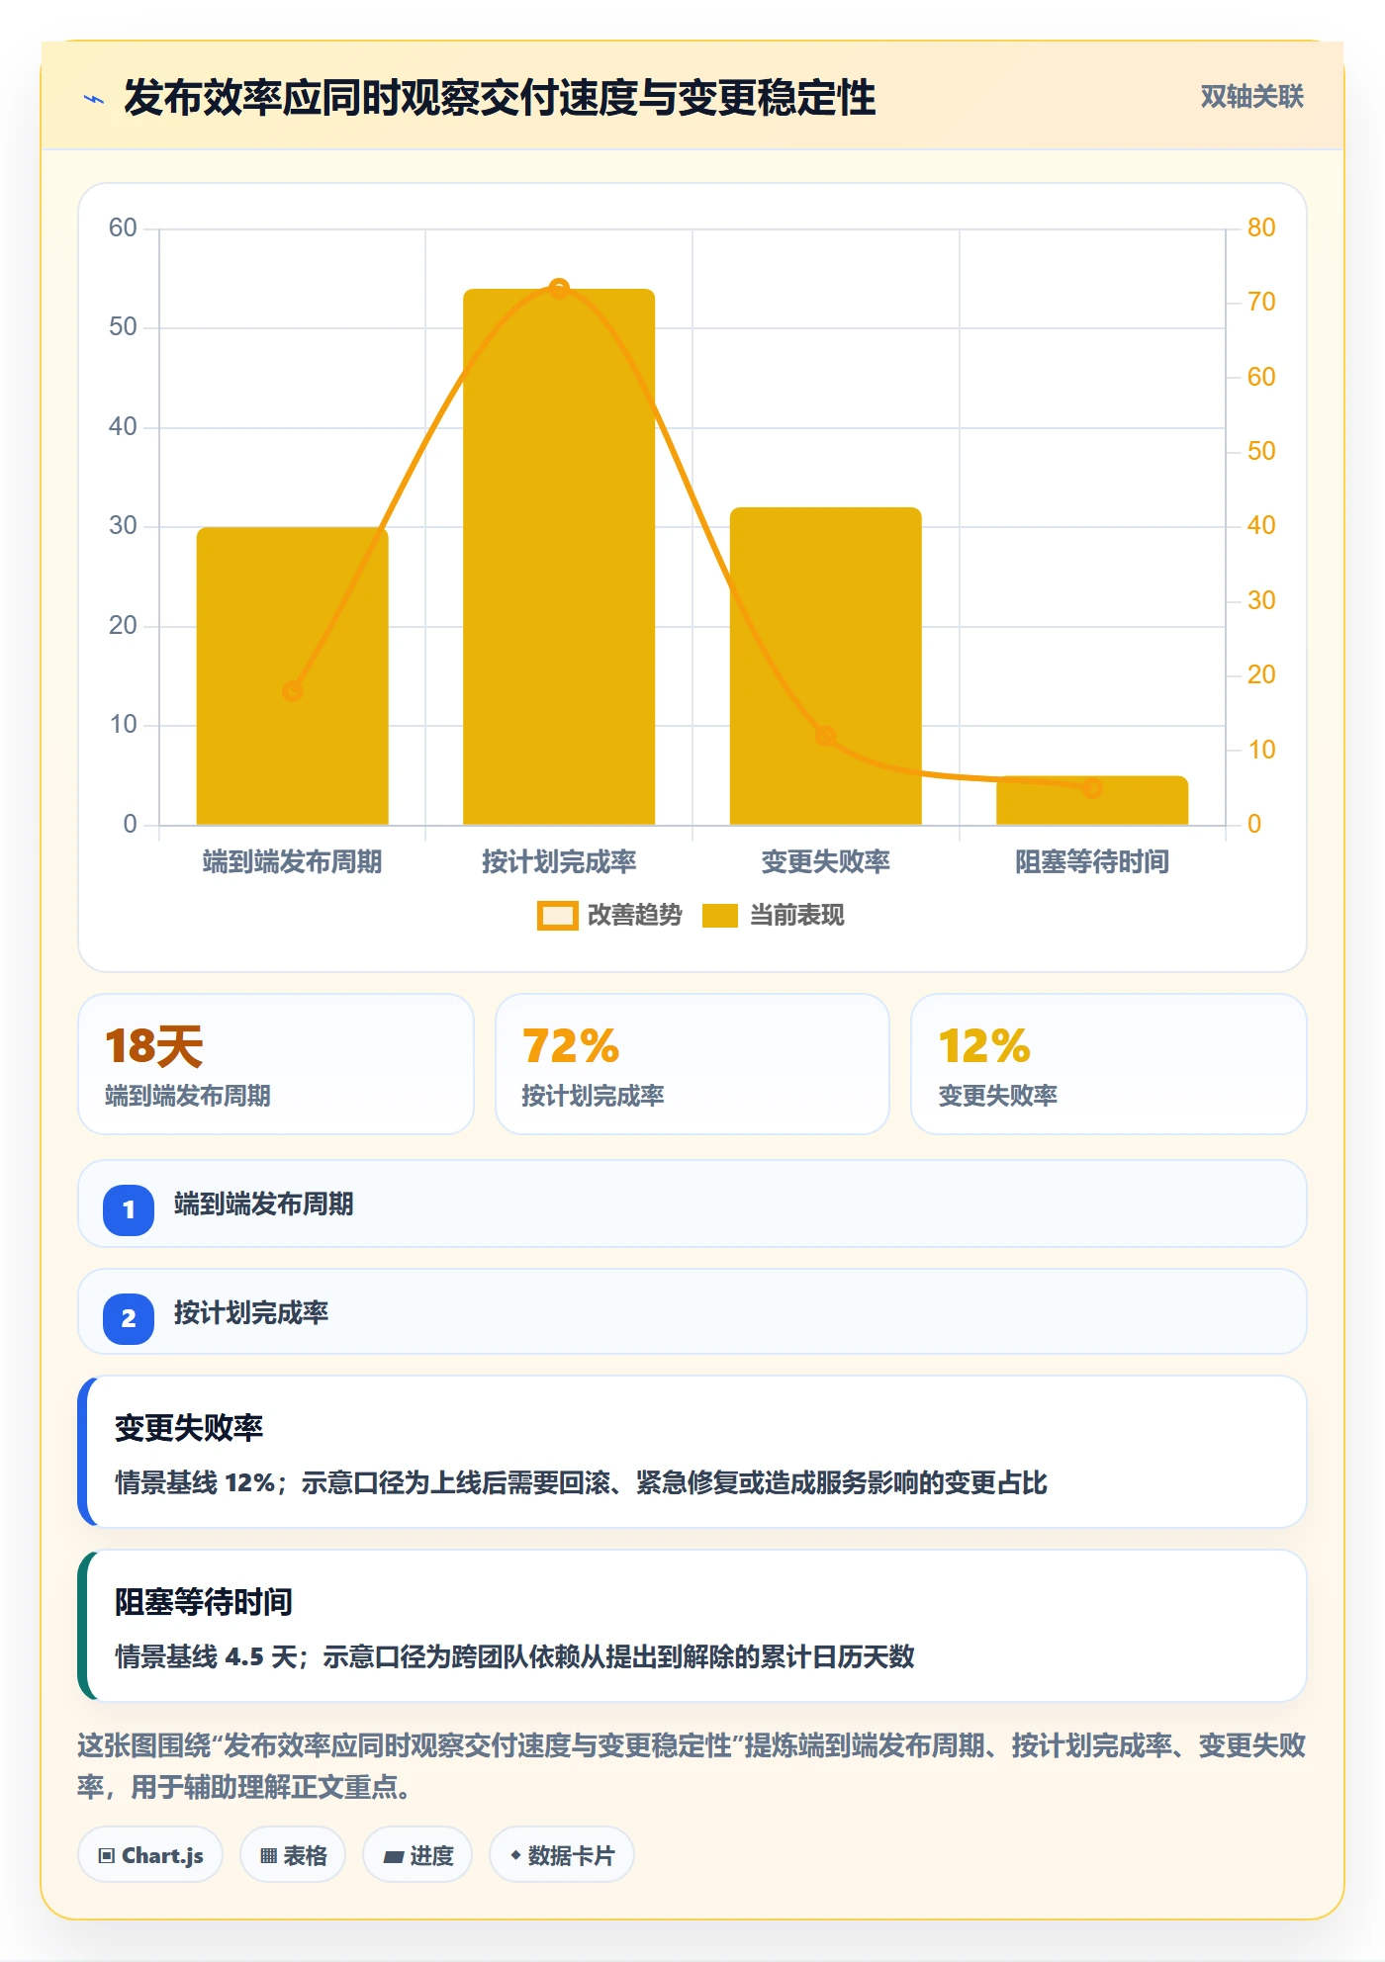This screenshot has height=1962, width=1385.
Task: Click the number 1 badge
Action: click(x=129, y=1209)
